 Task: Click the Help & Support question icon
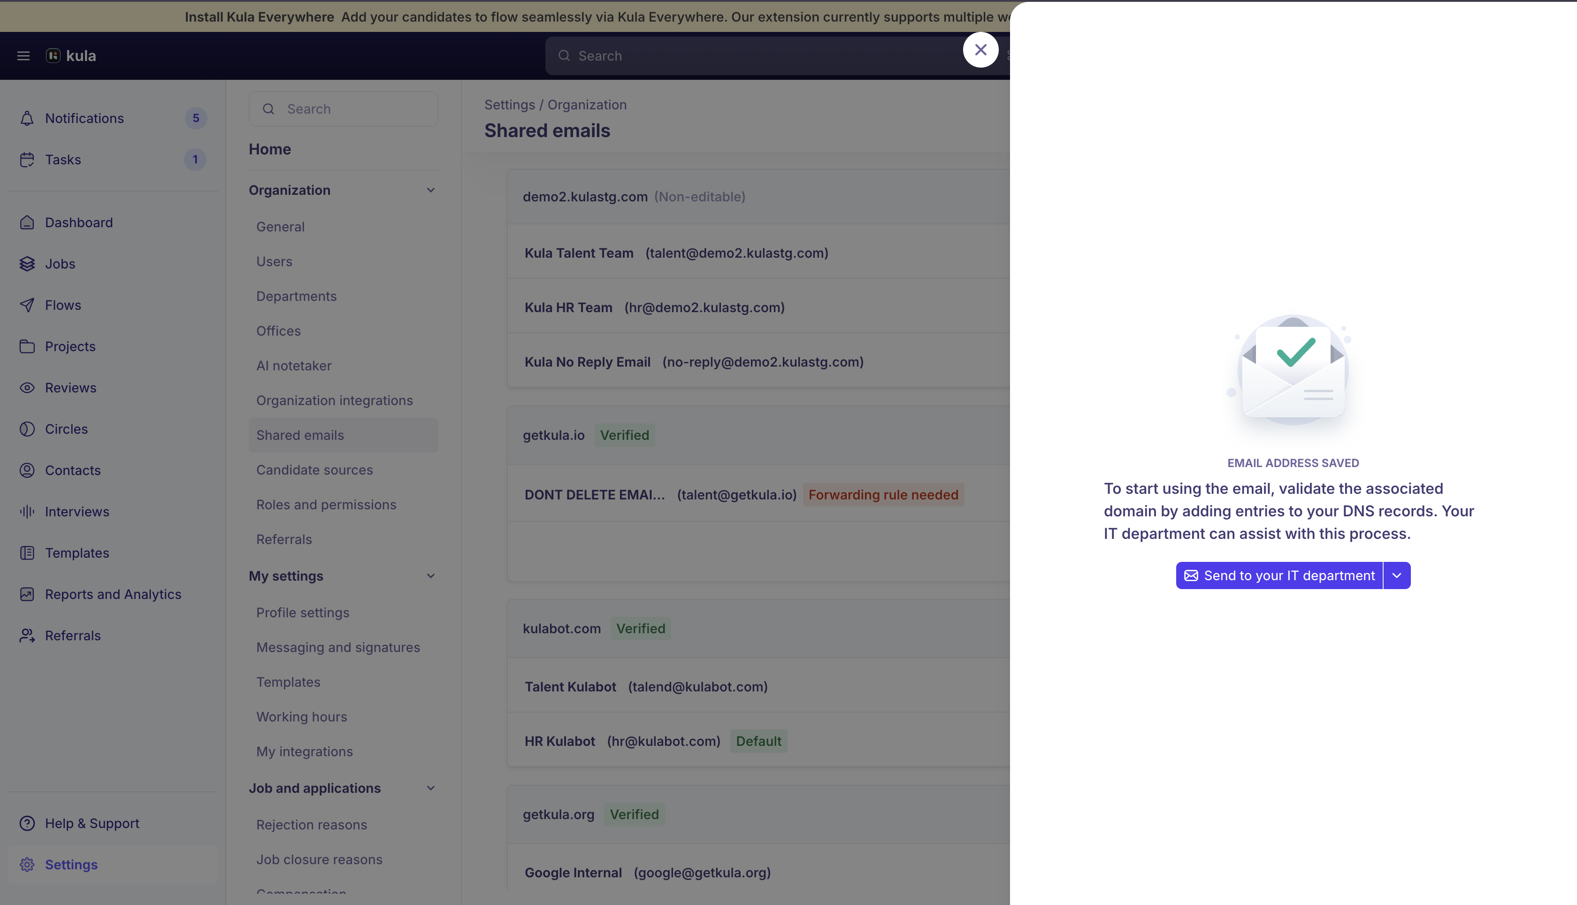tap(27, 823)
